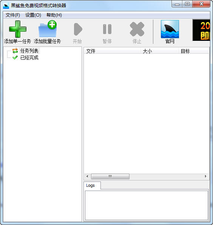Open the 文件(F) menu
Screen dimensions: 213x225
point(13,15)
